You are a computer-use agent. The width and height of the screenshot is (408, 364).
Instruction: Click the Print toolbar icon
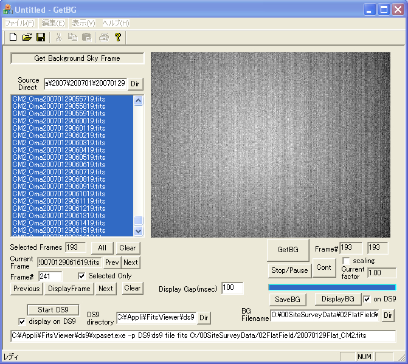[x=104, y=38]
